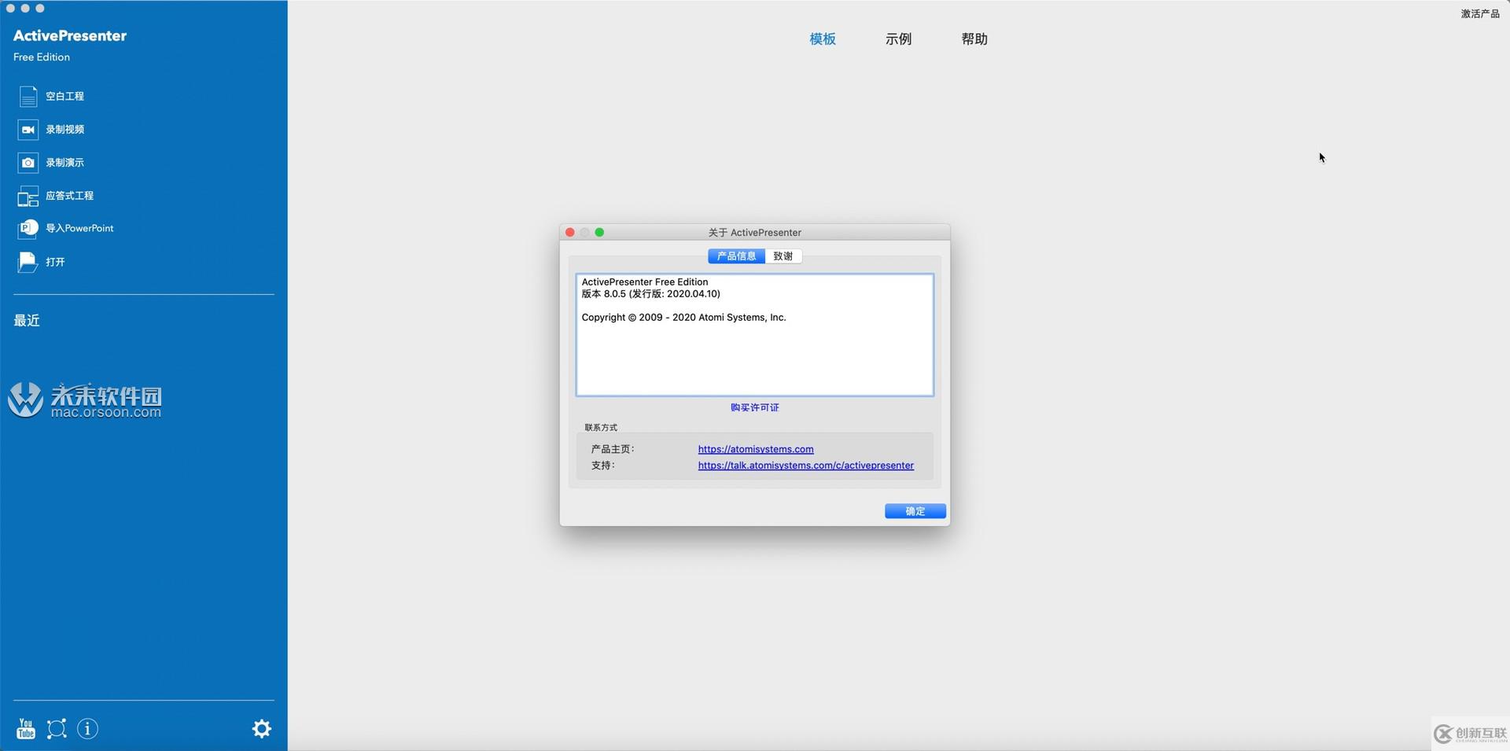The width and height of the screenshot is (1510, 751).
Task: Open the https://atomisystems.com link
Action: 756,449
